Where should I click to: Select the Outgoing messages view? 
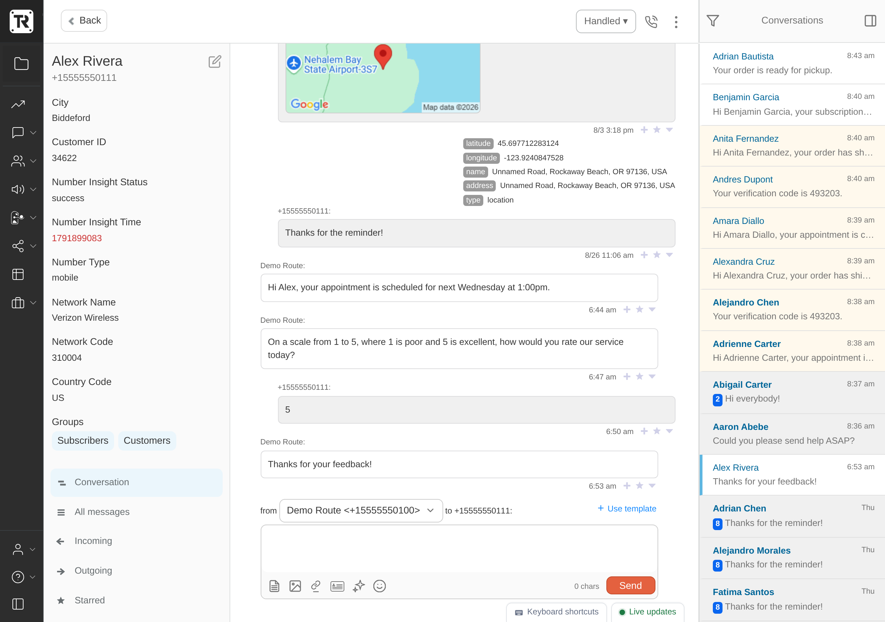pyautogui.click(x=137, y=571)
